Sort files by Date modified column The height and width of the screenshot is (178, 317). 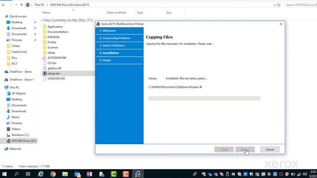pyautogui.click(x=116, y=12)
